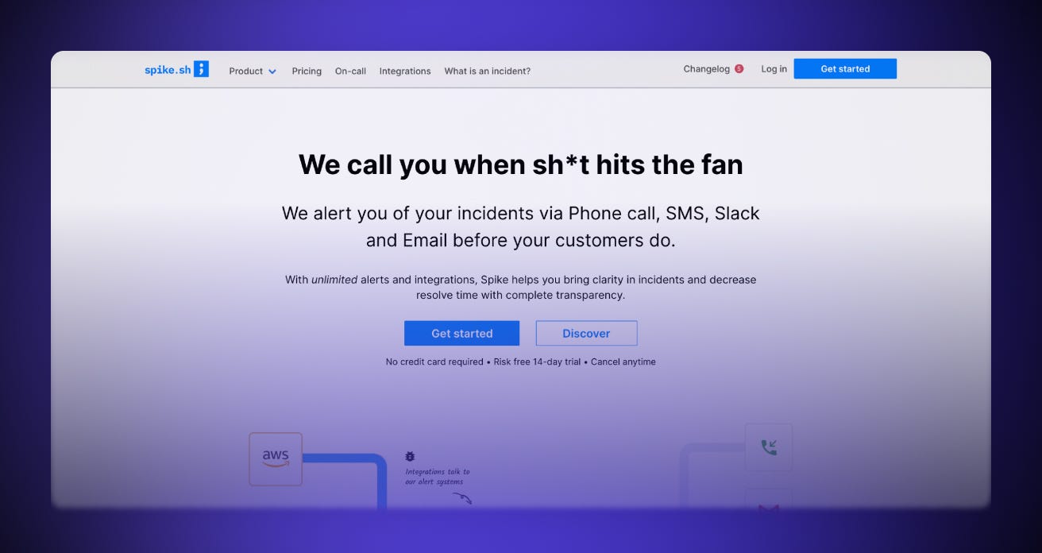Open the Product menu
The width and height of the screenshot is (1042, 553).
253,71
